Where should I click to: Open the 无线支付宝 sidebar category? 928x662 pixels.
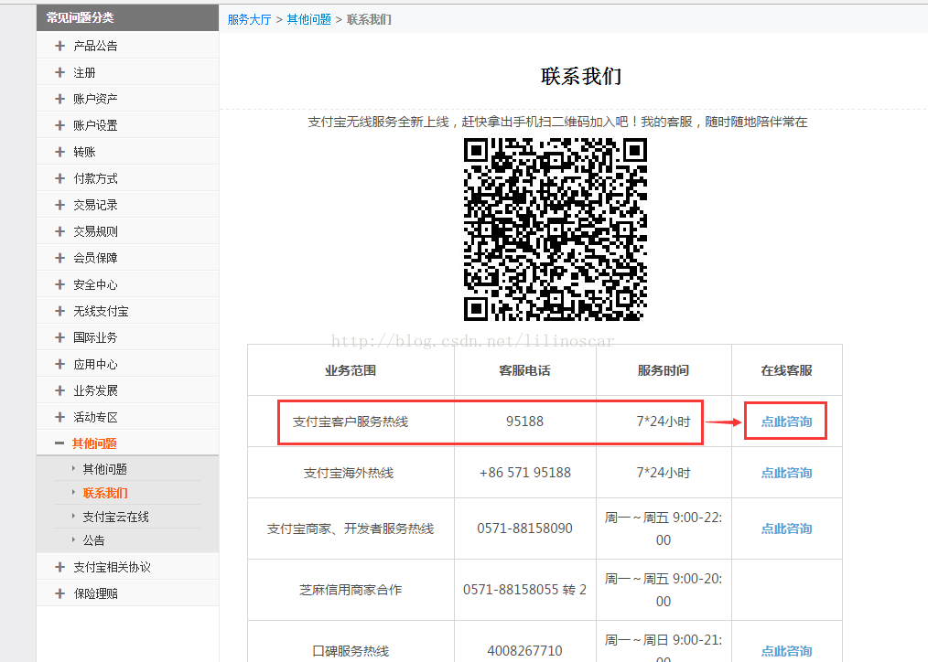101,311
